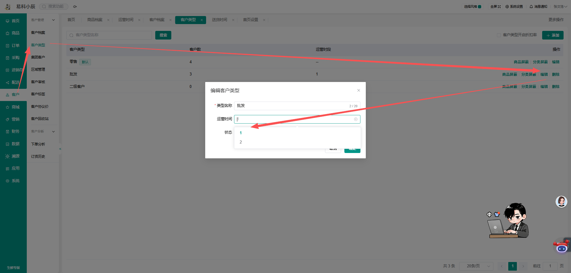Click the 添加 button
Image resolution: width=571 pixels, height=273 pixels.
coord(553,35)
